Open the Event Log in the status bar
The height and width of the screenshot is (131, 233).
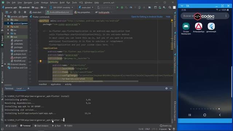click(166, 126)
